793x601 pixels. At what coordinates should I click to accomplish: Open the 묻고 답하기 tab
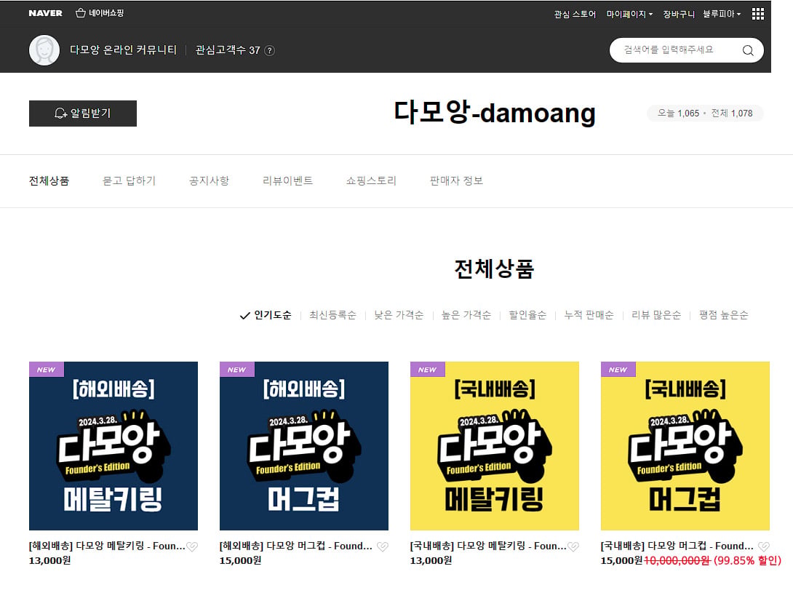pyautogui.click(x=129, y=180)
